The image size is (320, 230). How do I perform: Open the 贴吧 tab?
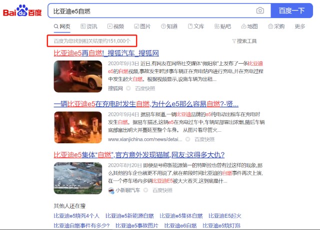(222, 27)
